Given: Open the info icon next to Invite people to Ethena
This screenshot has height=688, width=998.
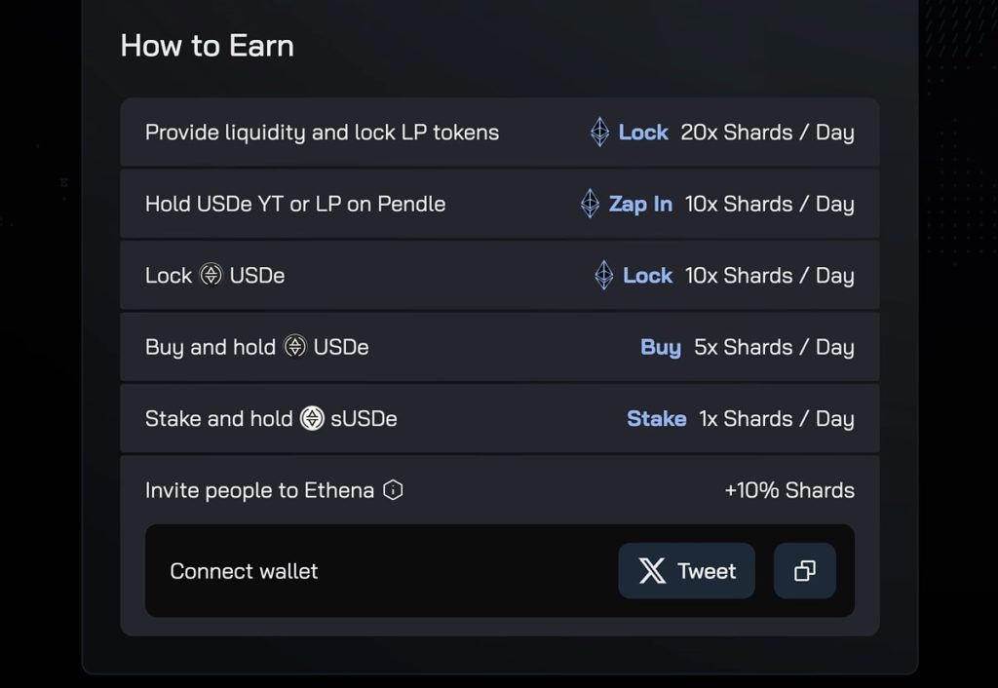Looking at the screenshot, I should pos(391,490).
